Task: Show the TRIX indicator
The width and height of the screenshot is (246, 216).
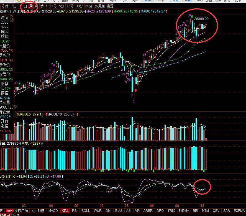Action: (x=171, y=211)
